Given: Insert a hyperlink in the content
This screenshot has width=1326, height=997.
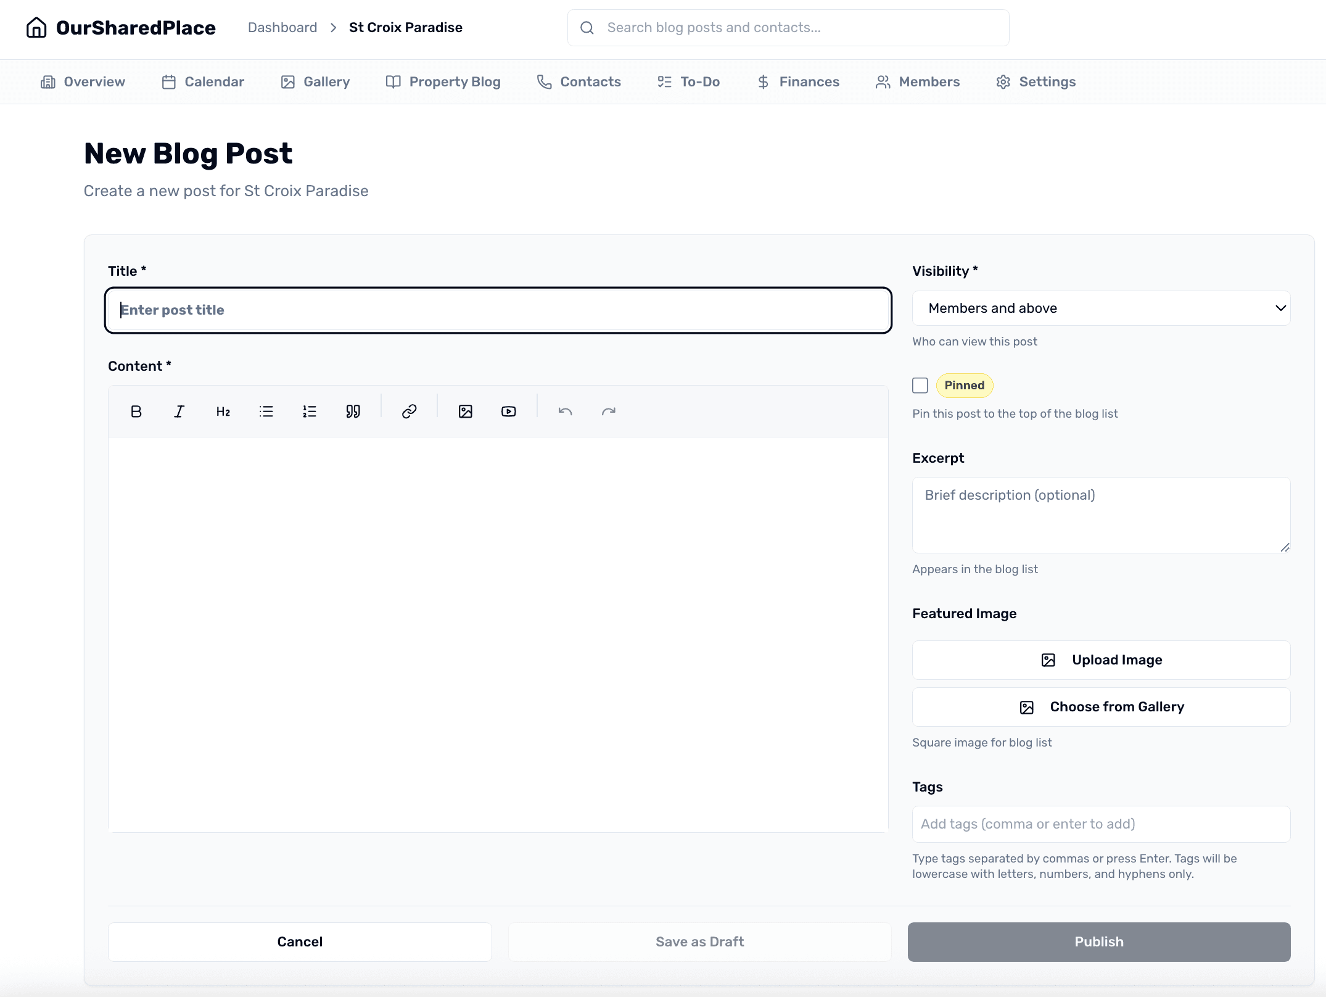Looking at the screenshot, I should click(408, 411).
